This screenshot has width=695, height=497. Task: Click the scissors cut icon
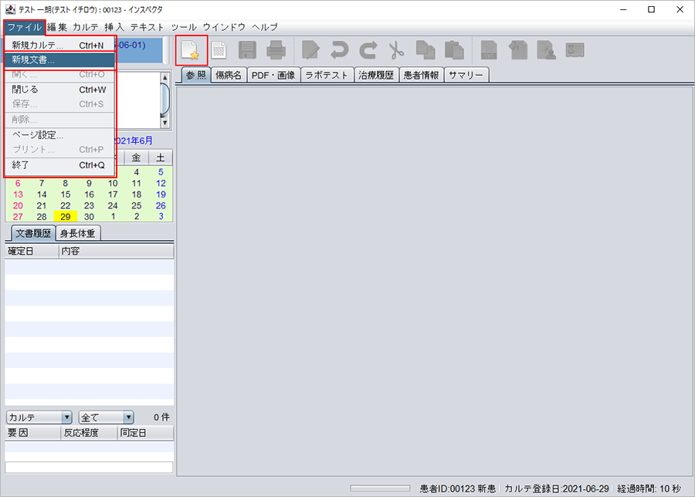[x=396, y=51]
